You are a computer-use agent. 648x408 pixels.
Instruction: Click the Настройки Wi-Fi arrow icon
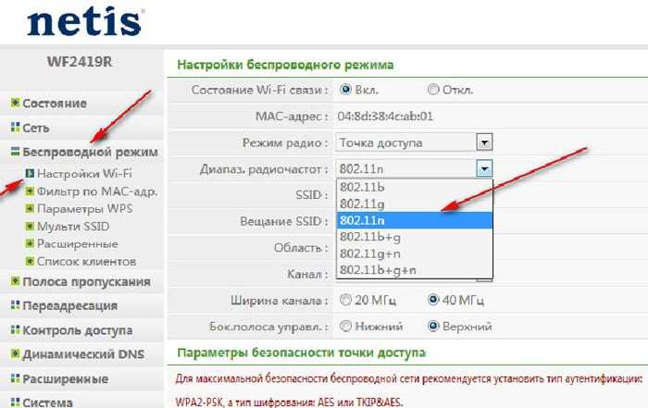coord(30,173)
